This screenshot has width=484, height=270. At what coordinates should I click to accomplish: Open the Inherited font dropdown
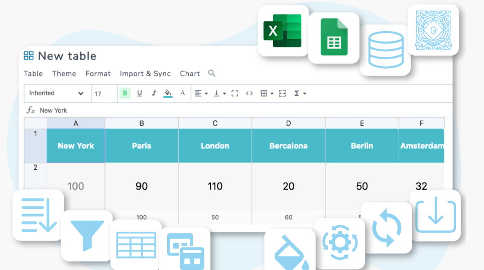coord(57,93)
